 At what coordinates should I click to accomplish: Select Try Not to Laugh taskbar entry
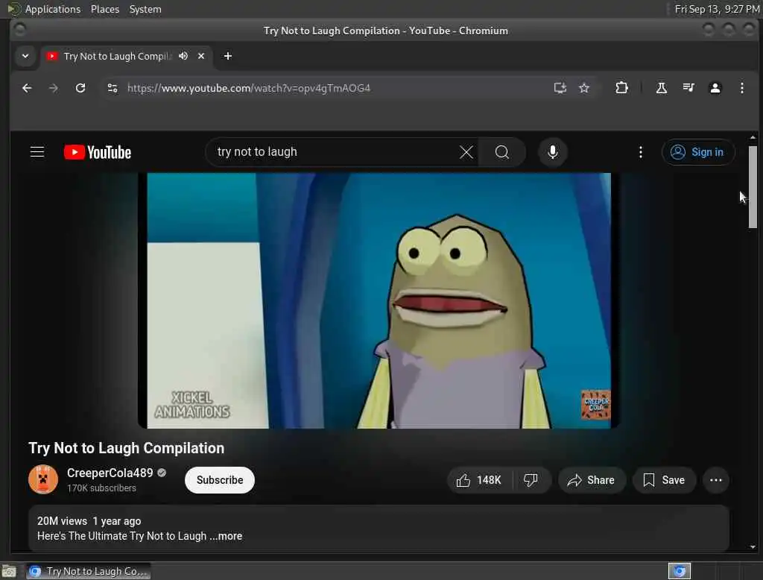click(x=89, y=571)
